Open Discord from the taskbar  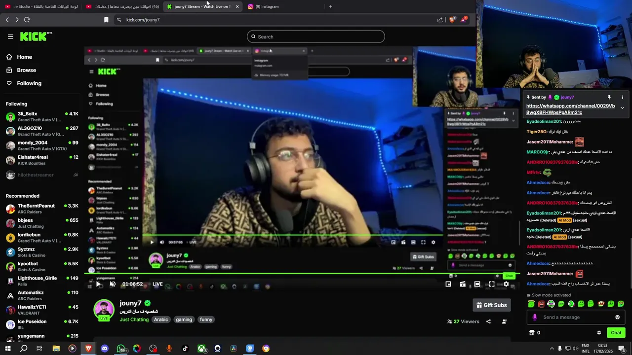(x=105, y=349)
